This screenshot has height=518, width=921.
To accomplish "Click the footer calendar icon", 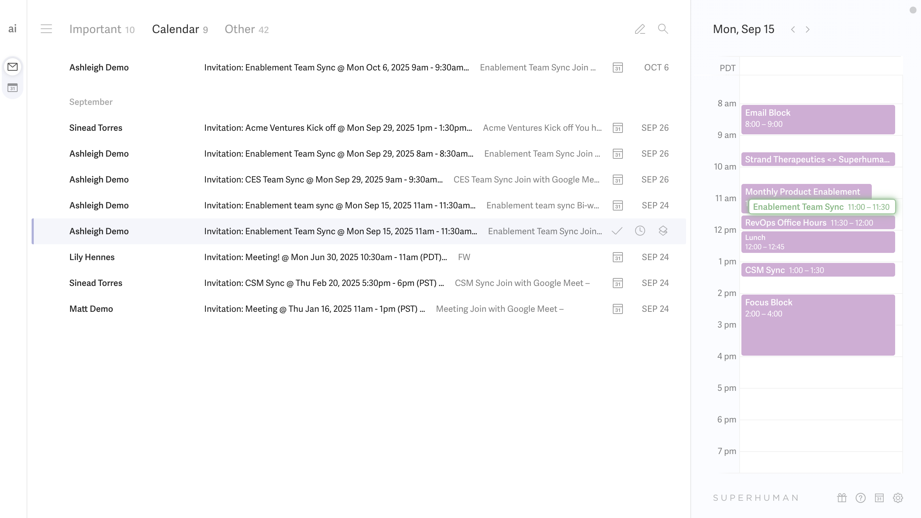I will [x=879, y=498].
